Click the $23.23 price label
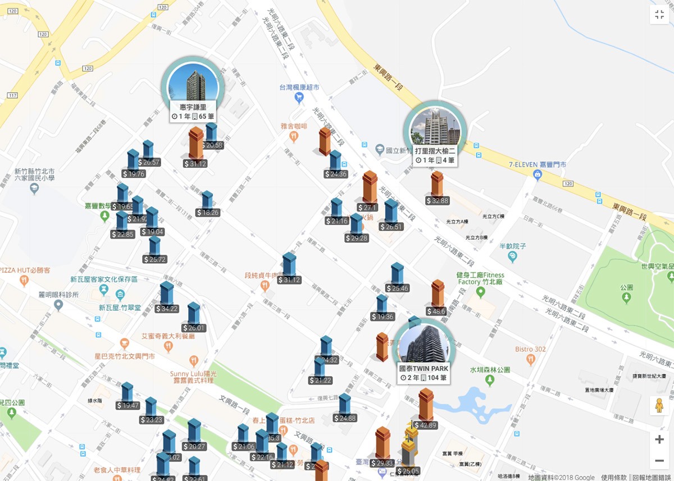674x481 pixels. (151, 420)
